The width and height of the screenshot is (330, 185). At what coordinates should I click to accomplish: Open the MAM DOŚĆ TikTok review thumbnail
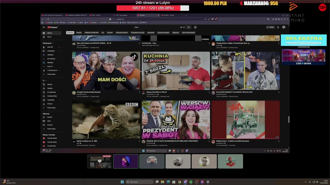106,71
